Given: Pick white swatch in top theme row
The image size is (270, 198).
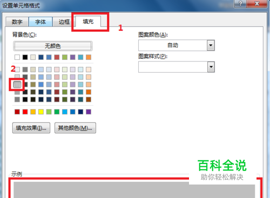Looking at the screenshot, I should [17, 57].
